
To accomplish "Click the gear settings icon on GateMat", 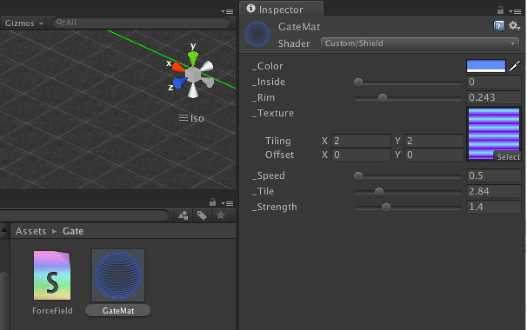I will (x=514, y=25).
